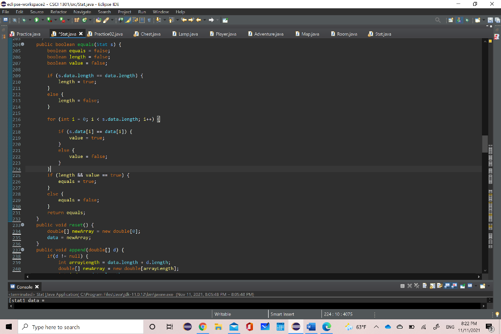Click the Search flashlight toolbar icon
This screenshot has height=334, width=501.
point(106,20)
